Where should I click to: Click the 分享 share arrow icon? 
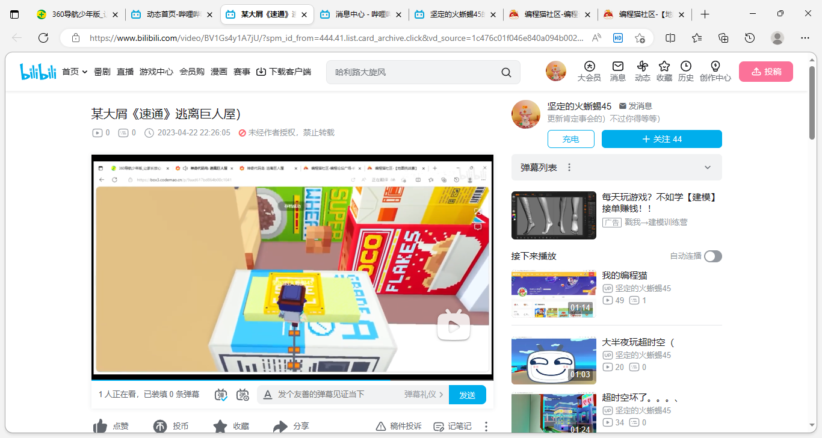click(280, 426)
